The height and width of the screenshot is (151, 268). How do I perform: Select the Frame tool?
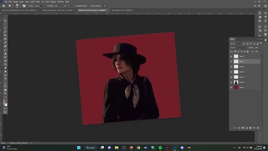5,39
